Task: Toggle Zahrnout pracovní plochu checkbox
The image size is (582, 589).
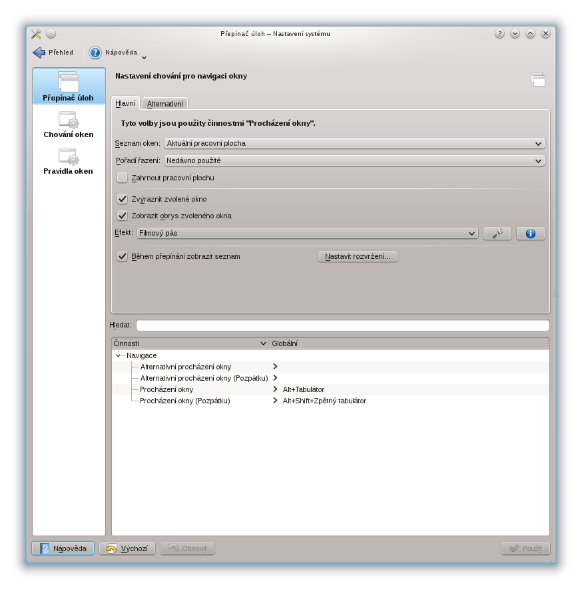Action: [122, 178]
